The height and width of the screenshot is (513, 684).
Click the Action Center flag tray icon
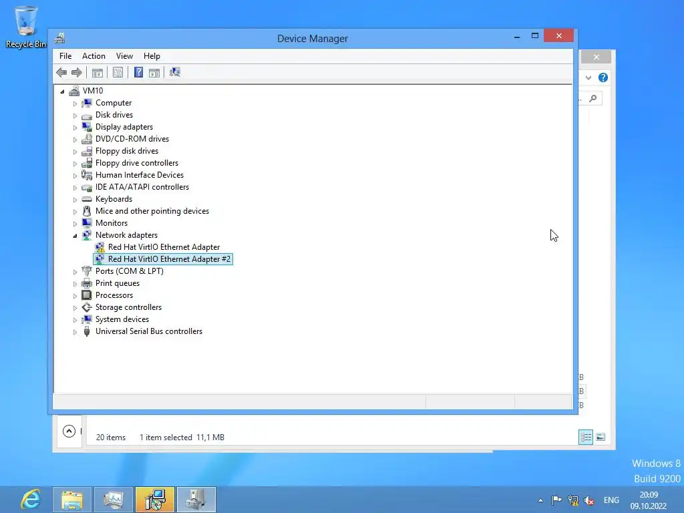coord(556,500)
